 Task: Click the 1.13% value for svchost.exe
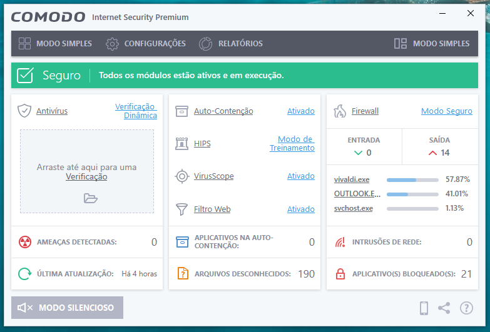(x=454, y=208)
